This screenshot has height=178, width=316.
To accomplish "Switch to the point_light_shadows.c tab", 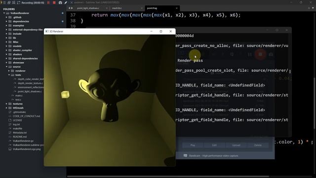I will 88,8.
